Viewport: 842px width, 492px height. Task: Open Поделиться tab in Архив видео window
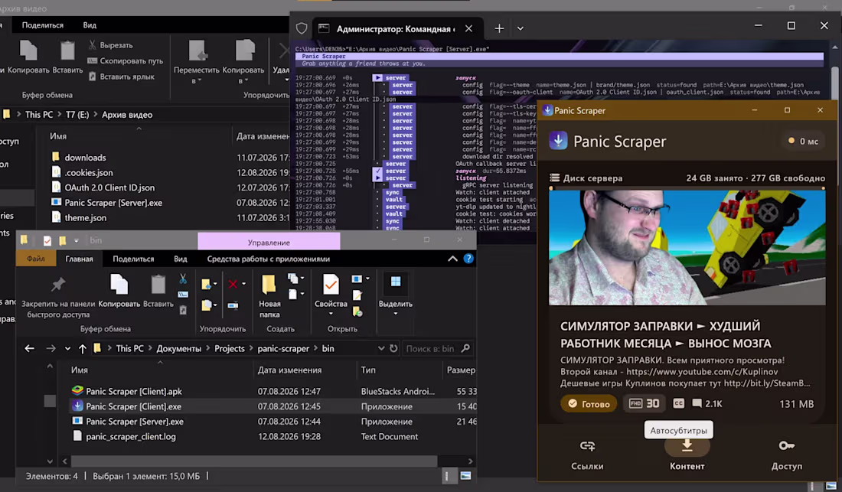click(x=42, y=25)
